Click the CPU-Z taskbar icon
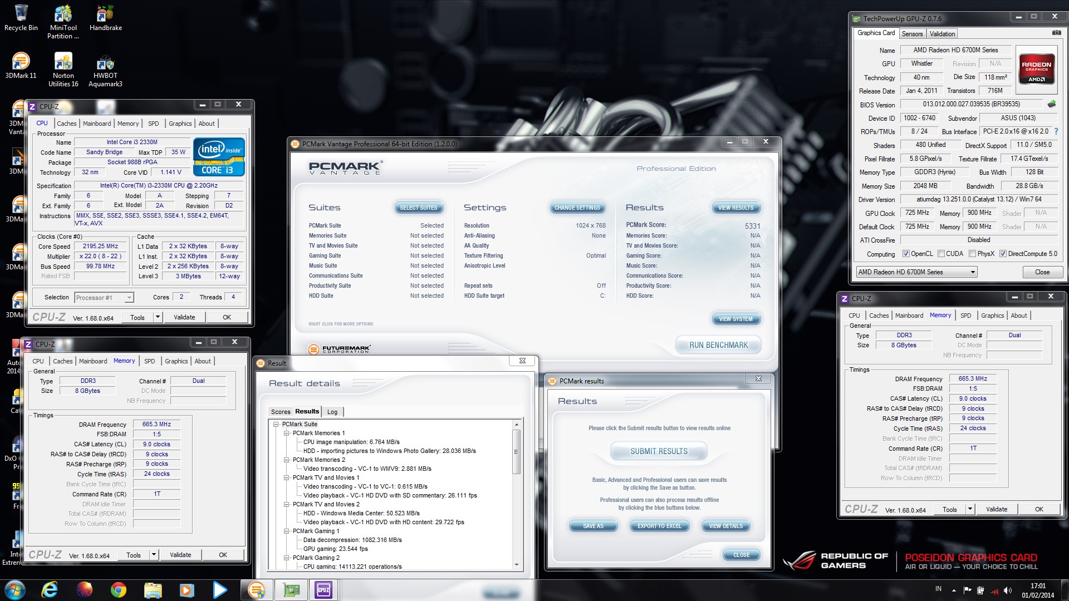 click(x=323, y=590)
